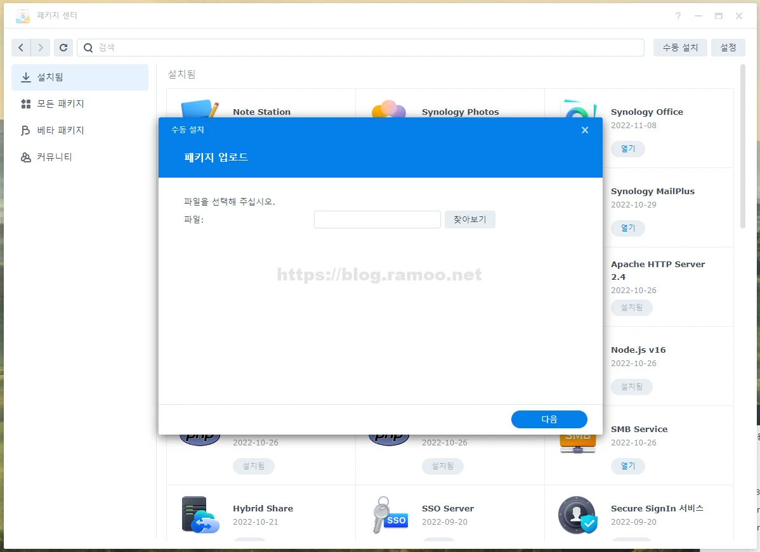Open 설정 settings button

point(728,48)
